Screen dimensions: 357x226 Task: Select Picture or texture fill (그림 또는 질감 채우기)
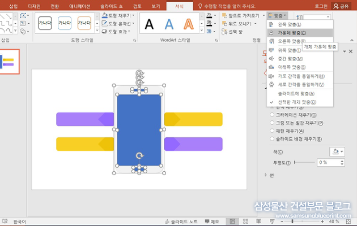click(x=272, y=123)
